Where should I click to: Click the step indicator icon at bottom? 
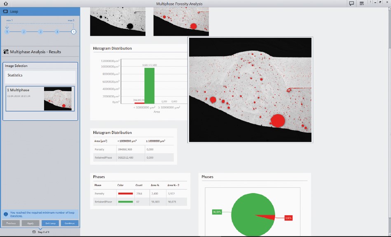[34, 232]
